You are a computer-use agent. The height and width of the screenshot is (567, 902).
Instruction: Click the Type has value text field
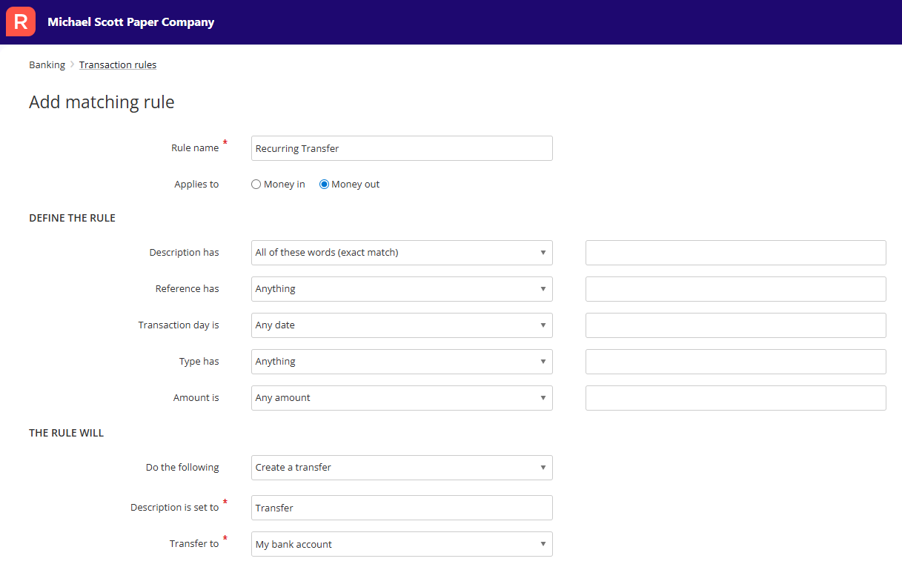[x=736, y=362]
